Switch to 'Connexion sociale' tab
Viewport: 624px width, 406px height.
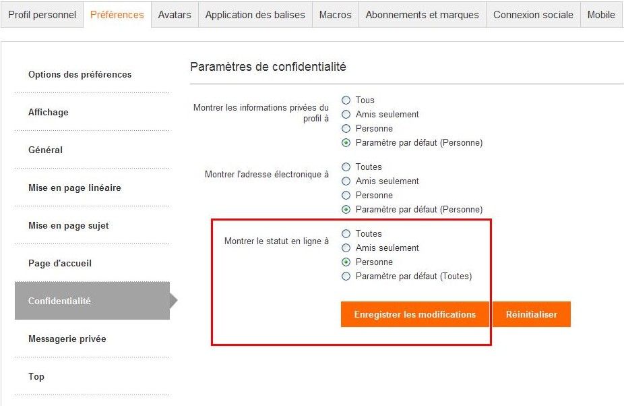pyautogui.click(x=533, y=15)
